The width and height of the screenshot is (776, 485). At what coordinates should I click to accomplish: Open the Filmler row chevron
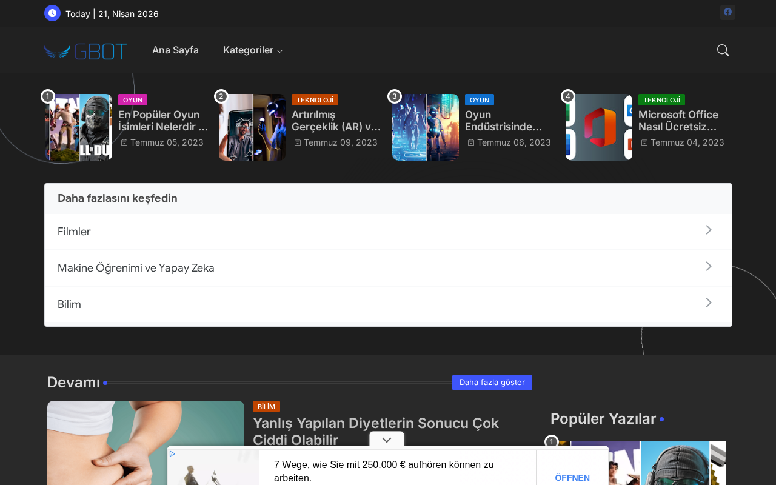pyautogui.click(x=708, y=230)
